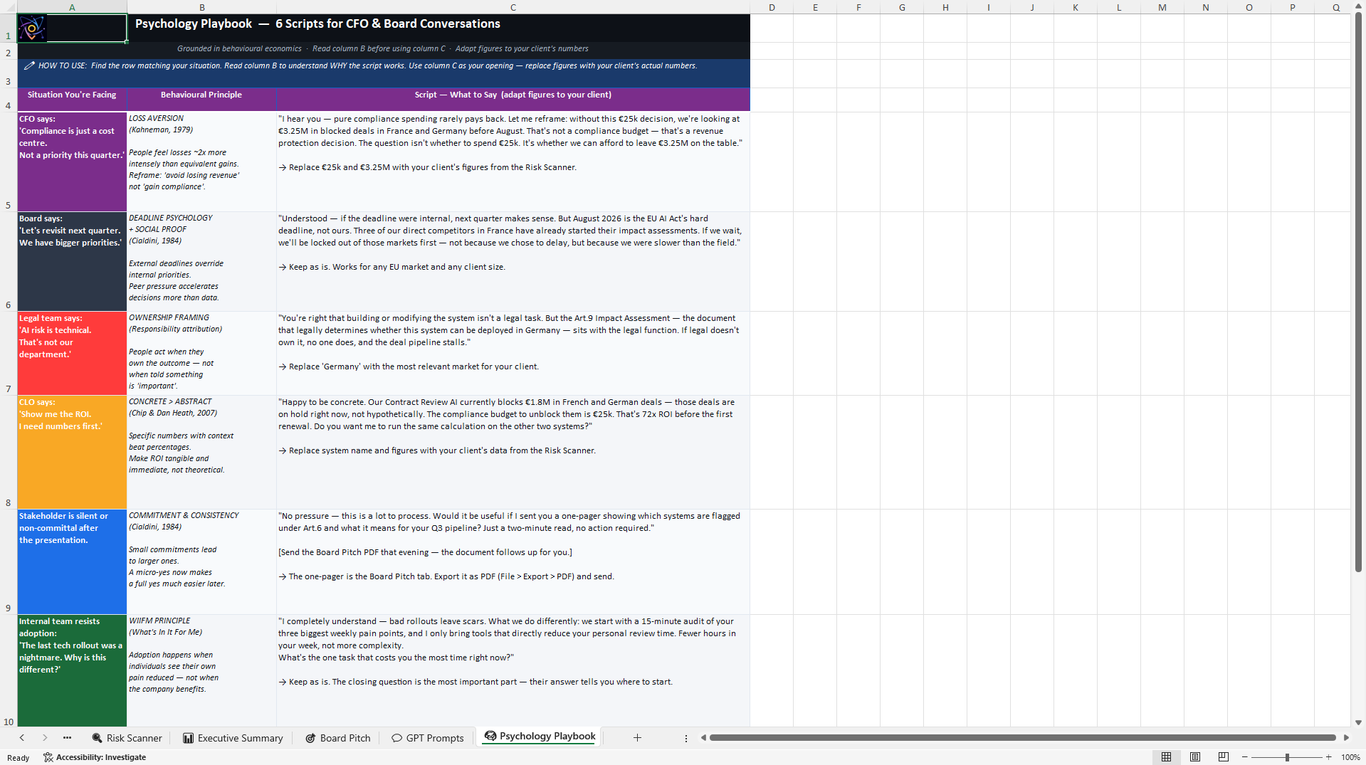Adjust the zoom slider handle
Image resolution: width=1366 pixels, height=765 pixels.
pyautogui.click(x=1287, y=757)
